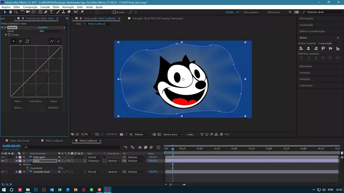Toggle mask and shape path visibility
The width and height of the screenshot is (344, 193).
coord(102,134)
